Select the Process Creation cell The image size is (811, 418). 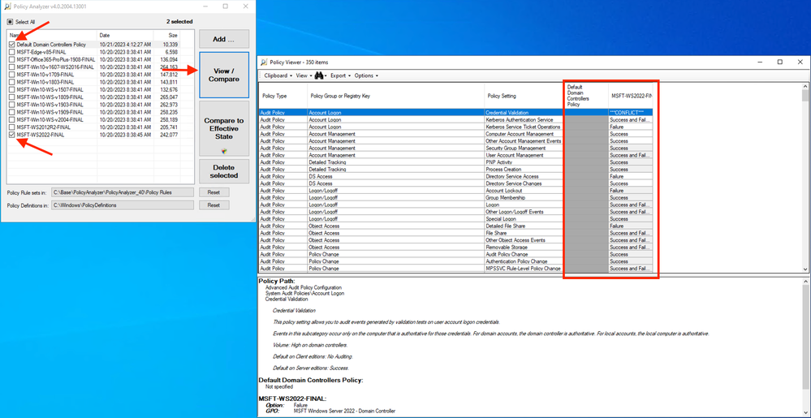click(x=524, y=169)
